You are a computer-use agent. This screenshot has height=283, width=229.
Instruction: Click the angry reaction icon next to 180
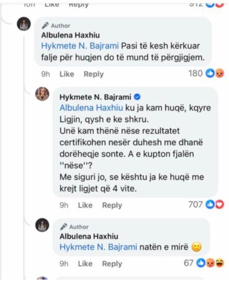pyautogui.click(x=220, y=73)
